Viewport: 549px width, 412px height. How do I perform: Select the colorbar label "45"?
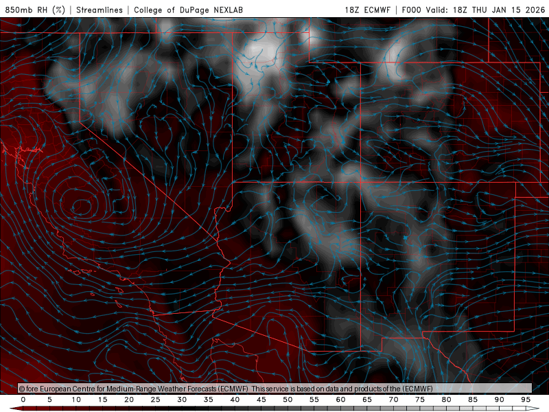261,400
